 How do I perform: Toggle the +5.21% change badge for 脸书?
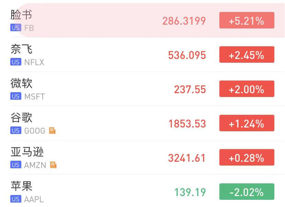click(x=246, y=20)
